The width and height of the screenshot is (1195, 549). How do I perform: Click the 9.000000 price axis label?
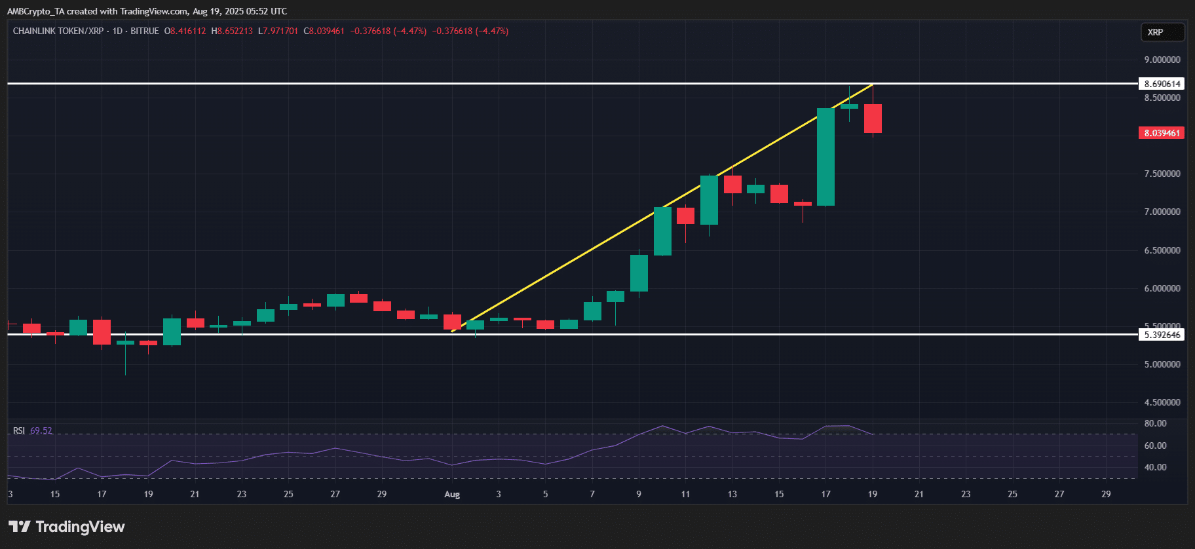point(1162,60)
